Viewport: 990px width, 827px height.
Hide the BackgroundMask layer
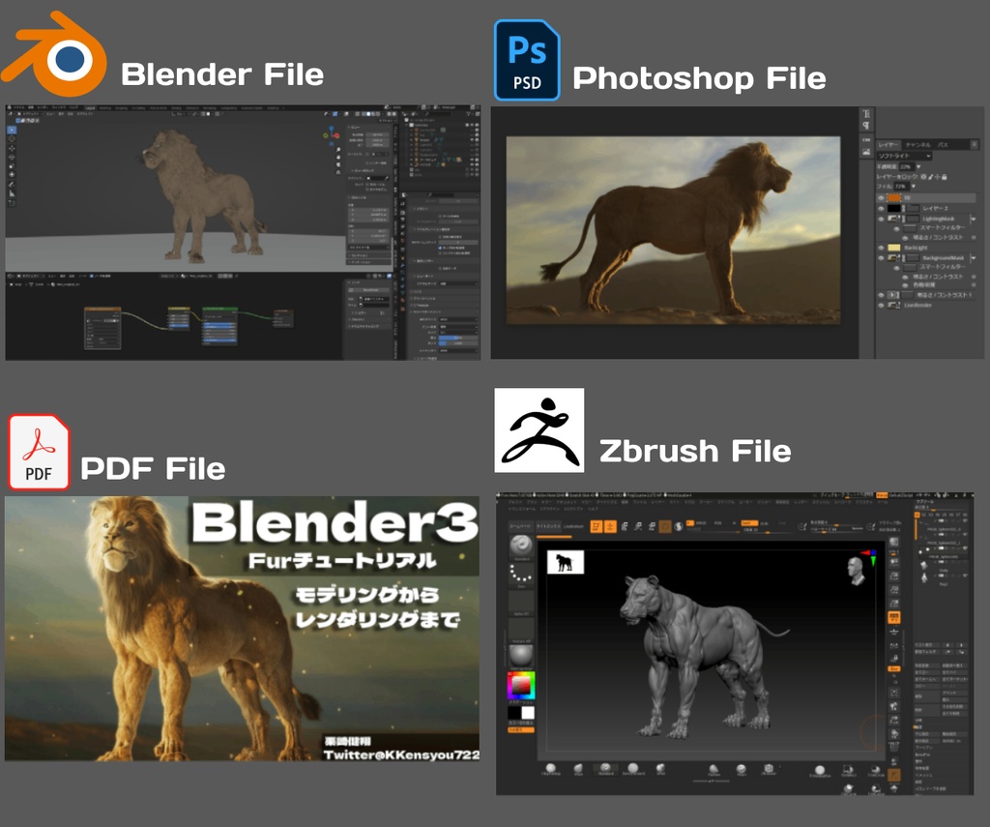tap(881, 257)
